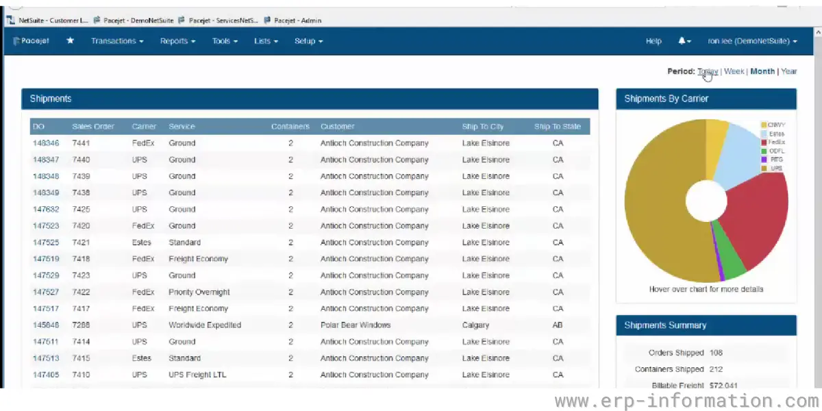Open delivery order 147527
This screenshot has height=411, width=822.
click(46, 292)
